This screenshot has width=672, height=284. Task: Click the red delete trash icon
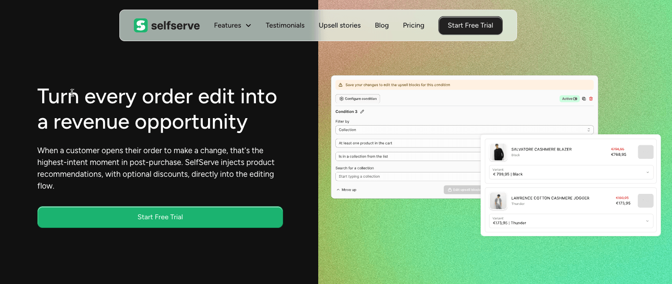click(x=591, y=98)
